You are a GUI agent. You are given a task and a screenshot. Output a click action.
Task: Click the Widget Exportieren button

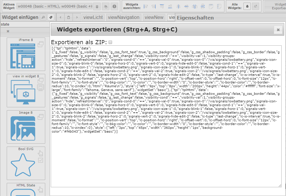click(x=276, y=6)
